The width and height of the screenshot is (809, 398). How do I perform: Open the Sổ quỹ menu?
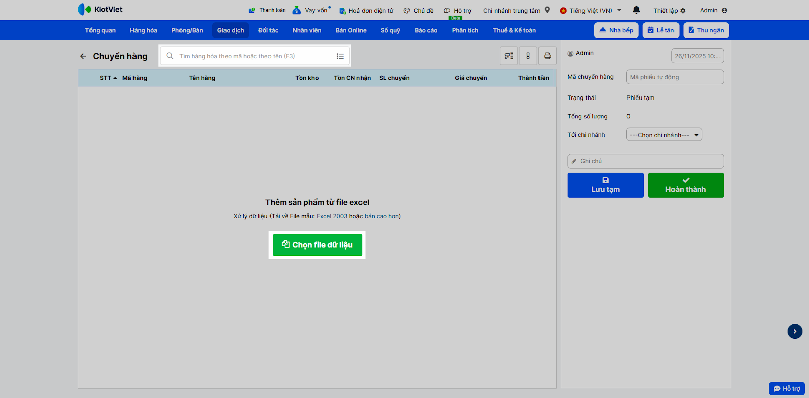pyautogui.click(x=390, y=30)
